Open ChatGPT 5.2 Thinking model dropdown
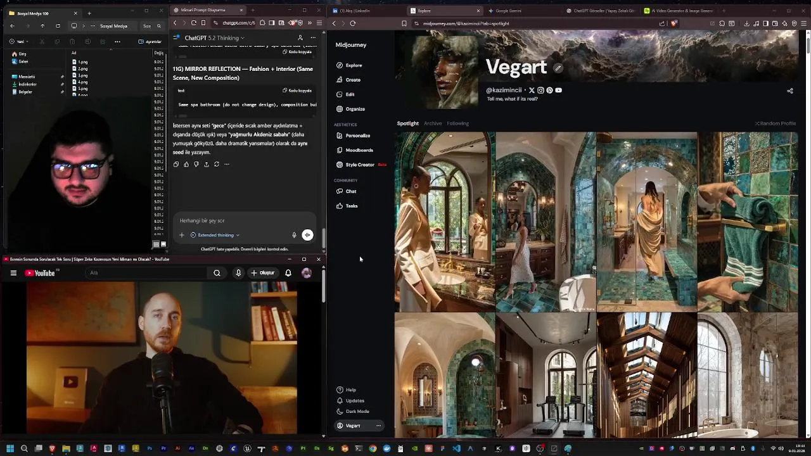Screen dimensions: 811x456 [214, 38]
